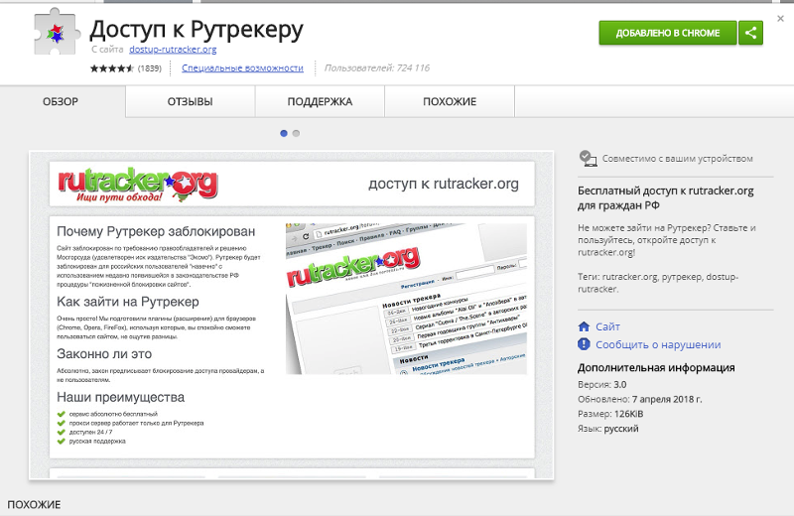794x516 pixels.
Task: Click the main extension screenshot preview
Action: pos(291,315)
